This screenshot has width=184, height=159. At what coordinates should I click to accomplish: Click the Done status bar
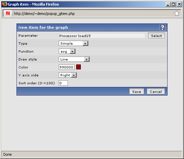(92, 154)
